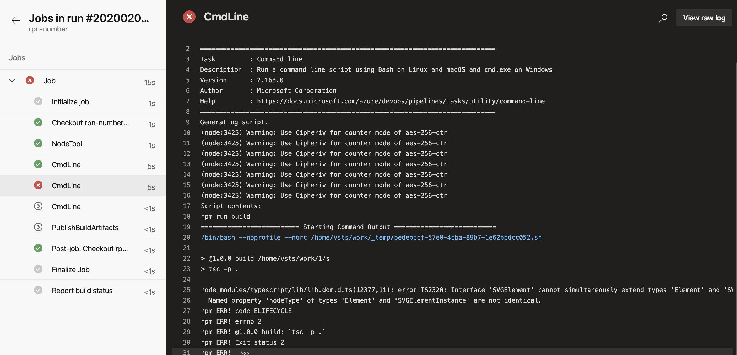Open the command-line task help URL
Image resolution: width=737 pixels, height=355 pixels.
[x=400, y=101]
